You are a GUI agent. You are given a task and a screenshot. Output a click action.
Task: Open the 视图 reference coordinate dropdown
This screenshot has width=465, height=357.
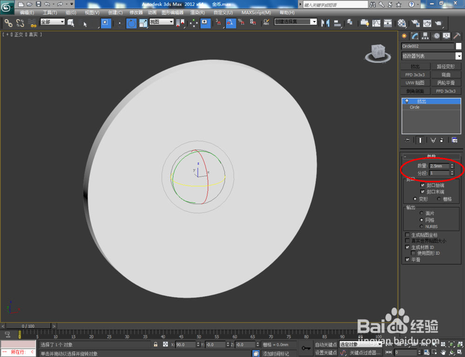tap(160, 21)
